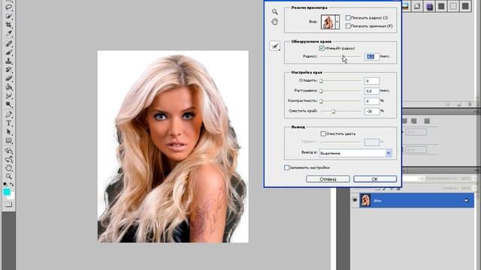
Task: Select the Smudge tool
Action: (x=8, y=95)
